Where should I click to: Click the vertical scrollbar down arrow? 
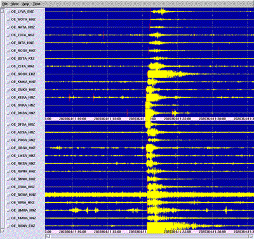click(x=3, y=231)
